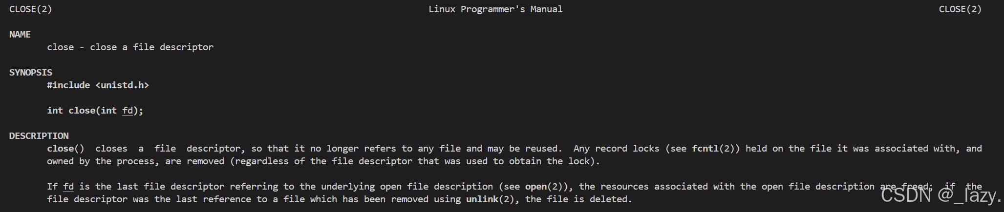Click the underlined fd parameter in the prototype

coord(127,111)
